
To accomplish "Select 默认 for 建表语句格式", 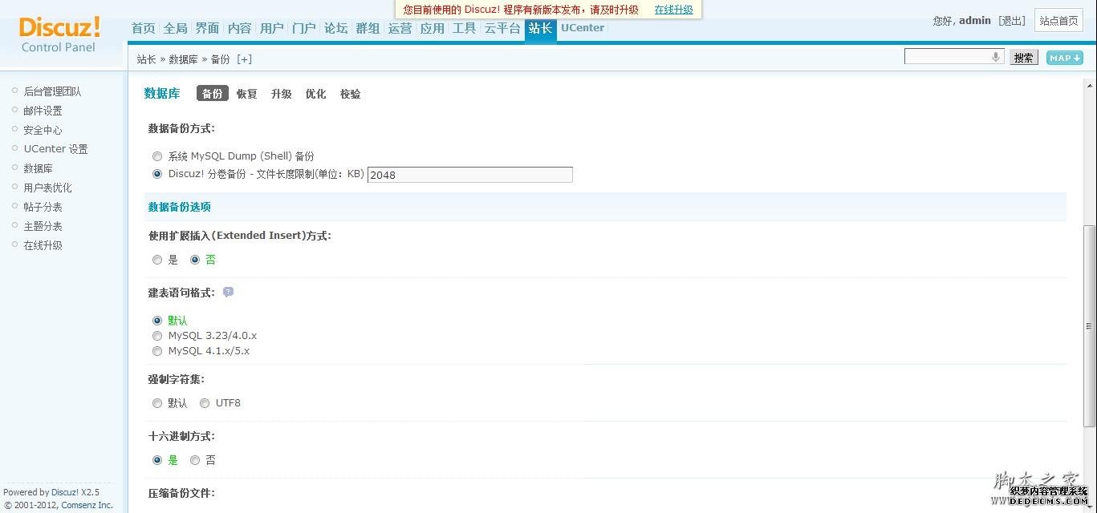I will point(157,321).
